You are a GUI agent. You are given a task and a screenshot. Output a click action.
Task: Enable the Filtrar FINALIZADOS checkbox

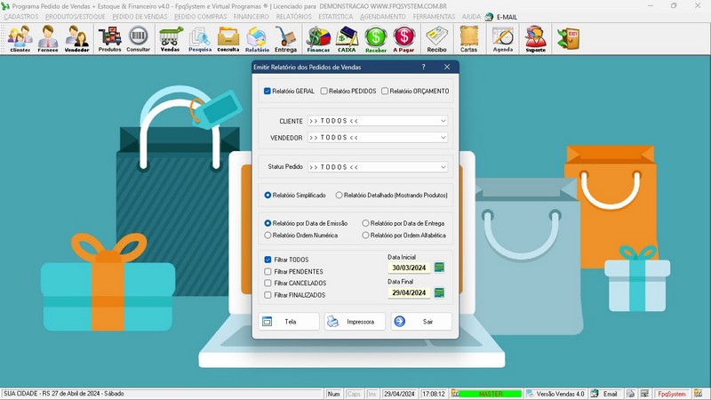268,295
